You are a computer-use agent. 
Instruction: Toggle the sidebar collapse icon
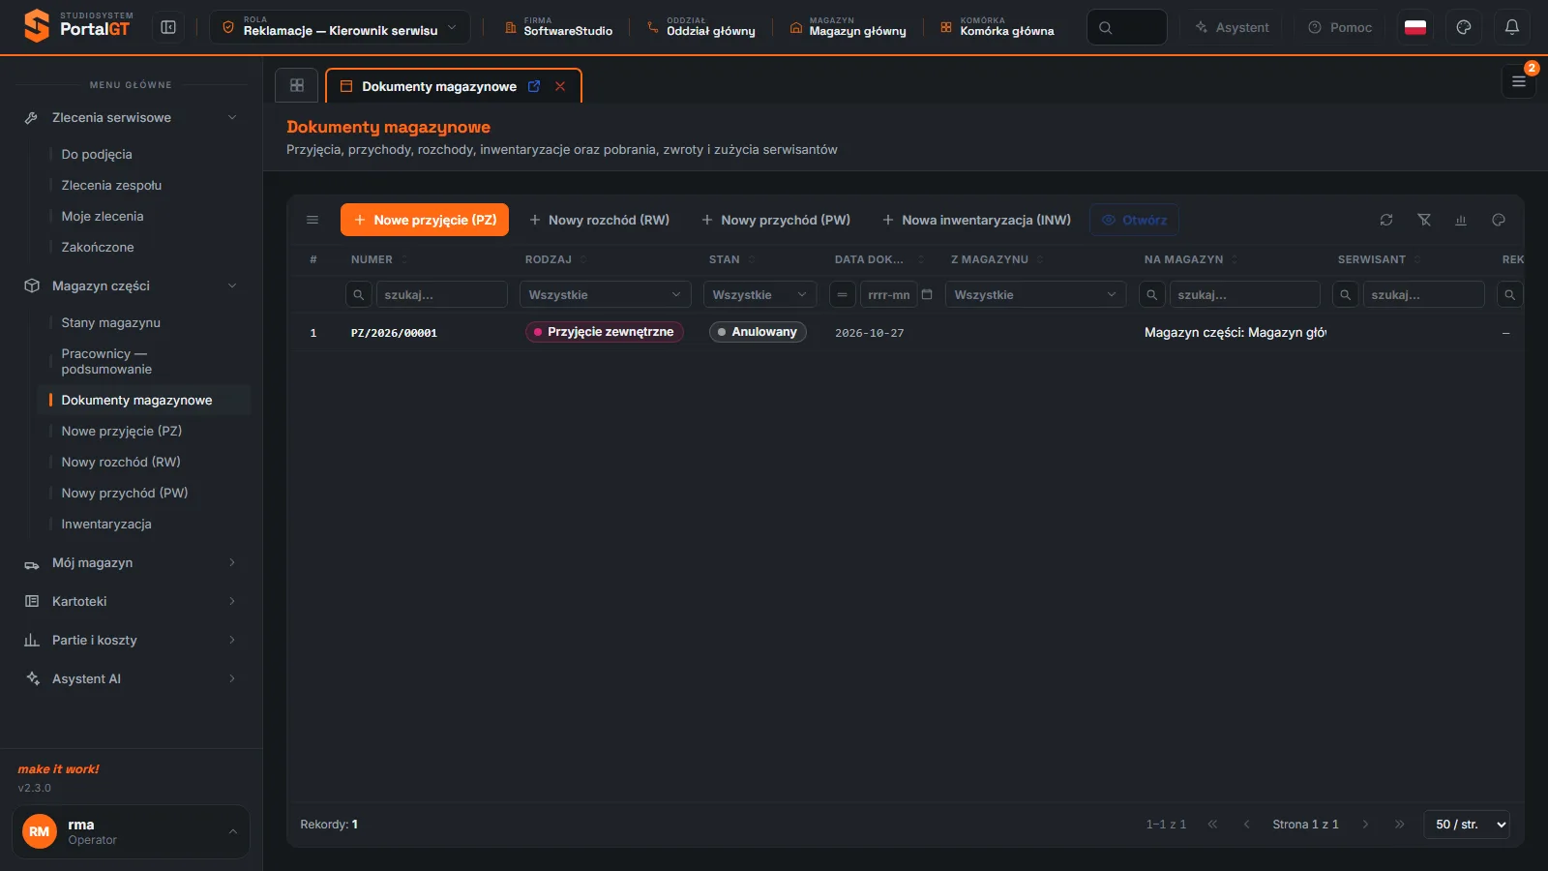168,27
